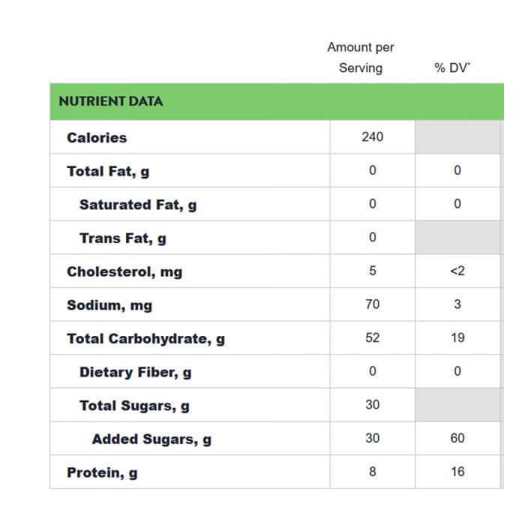Click the % DV column header
525x525 pixels.
452,68
